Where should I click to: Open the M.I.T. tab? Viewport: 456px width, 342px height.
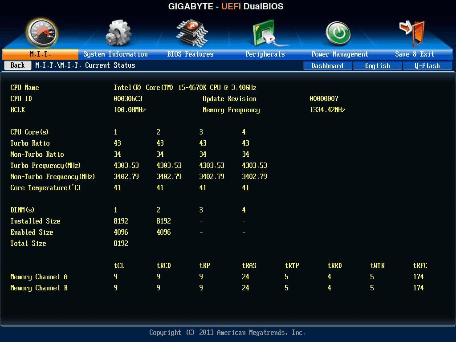pyautogui.click(x=41, y=54)
